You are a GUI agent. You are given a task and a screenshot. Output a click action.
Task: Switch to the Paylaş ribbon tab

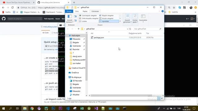pyautogui.click(x=85, y=11)
